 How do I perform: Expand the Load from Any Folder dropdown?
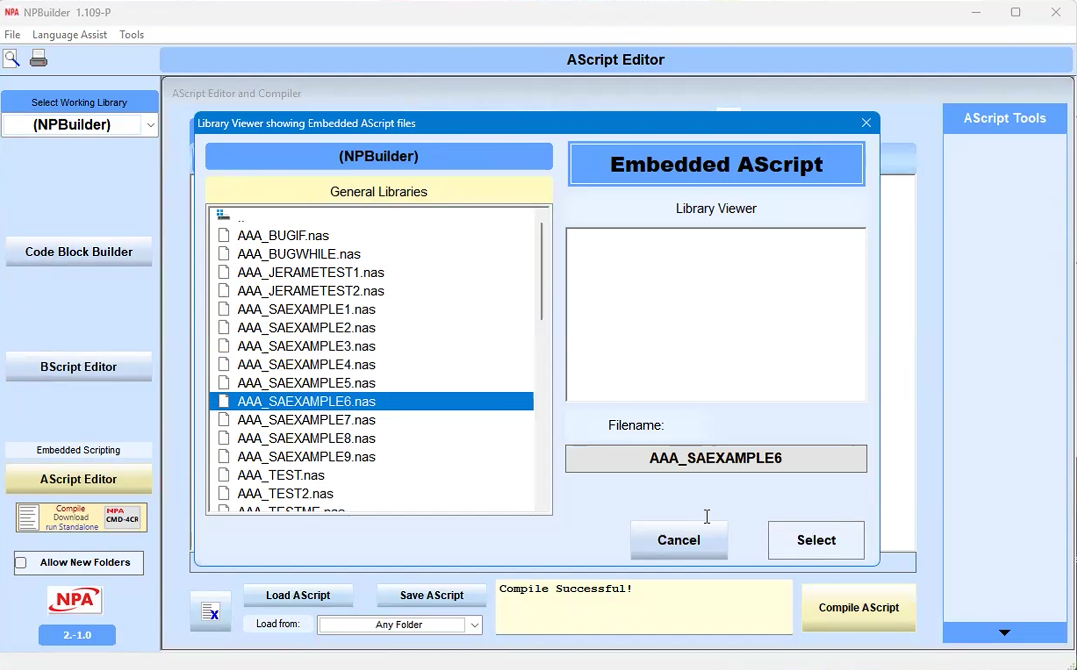474,625
